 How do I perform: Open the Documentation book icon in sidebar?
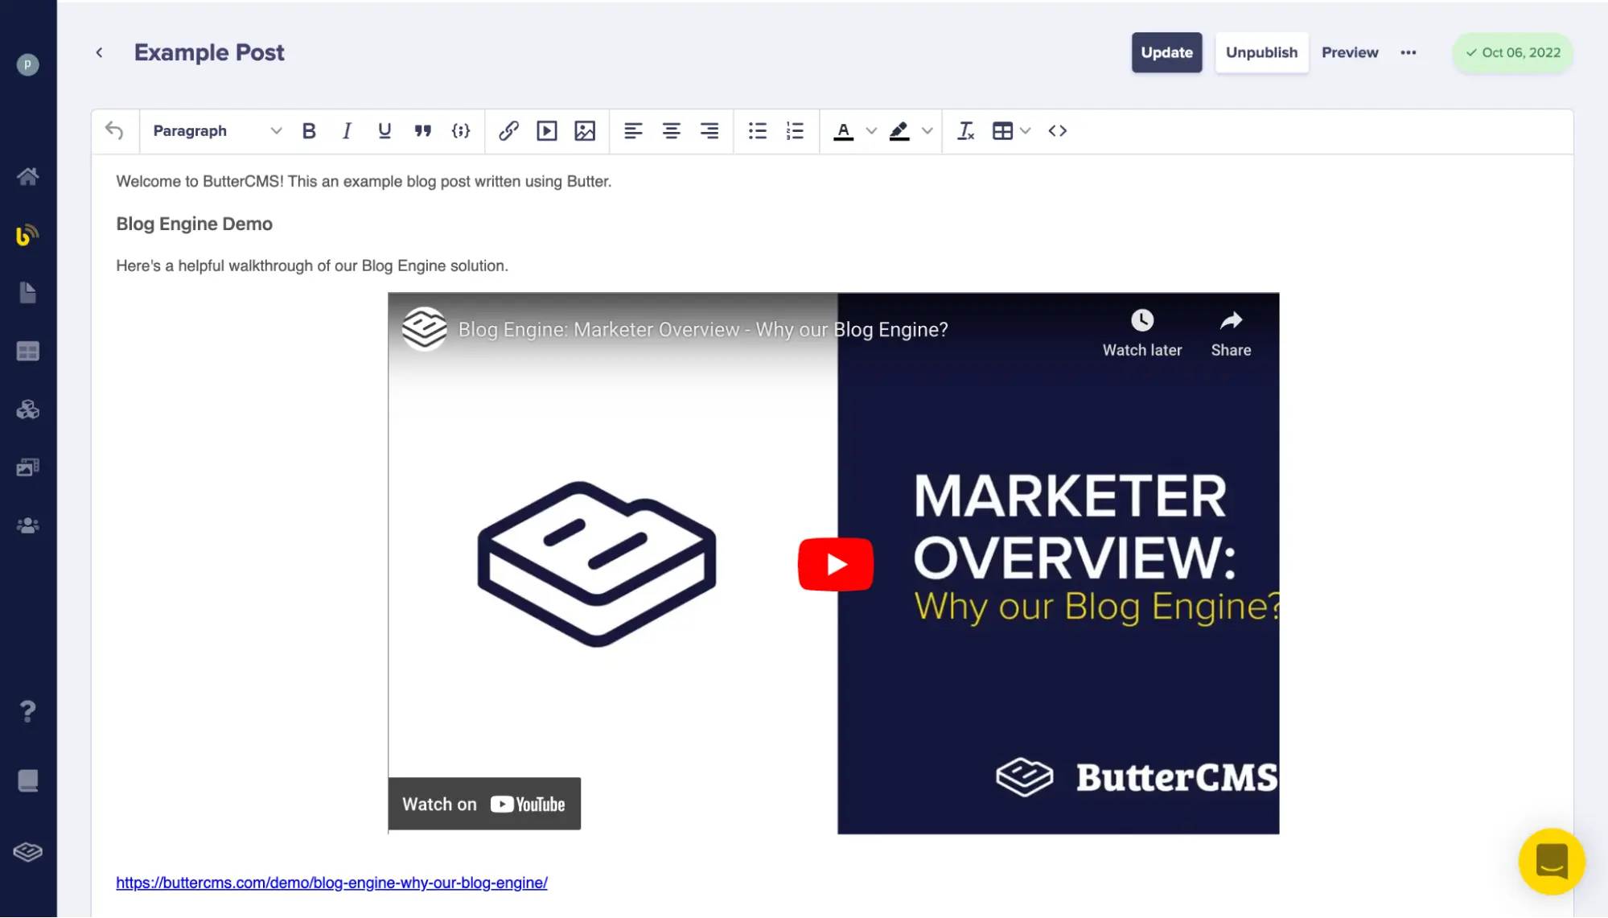tap(28, 781)
